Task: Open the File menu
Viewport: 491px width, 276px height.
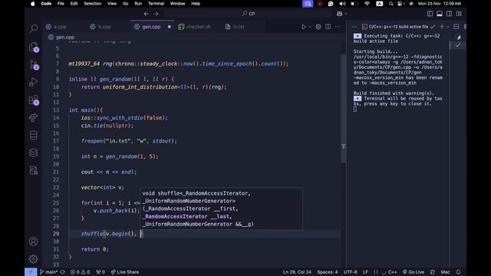Action: pyautogui.click(x=61, y=4)
